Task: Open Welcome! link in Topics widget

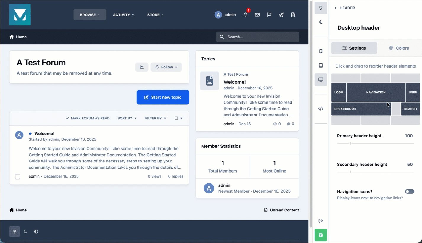Action: click(x=235, y=82)
